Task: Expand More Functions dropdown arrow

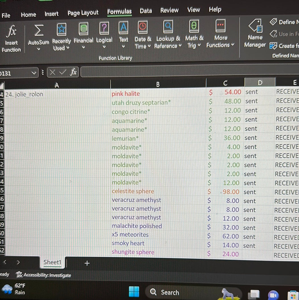Action: tap(233, 45)
